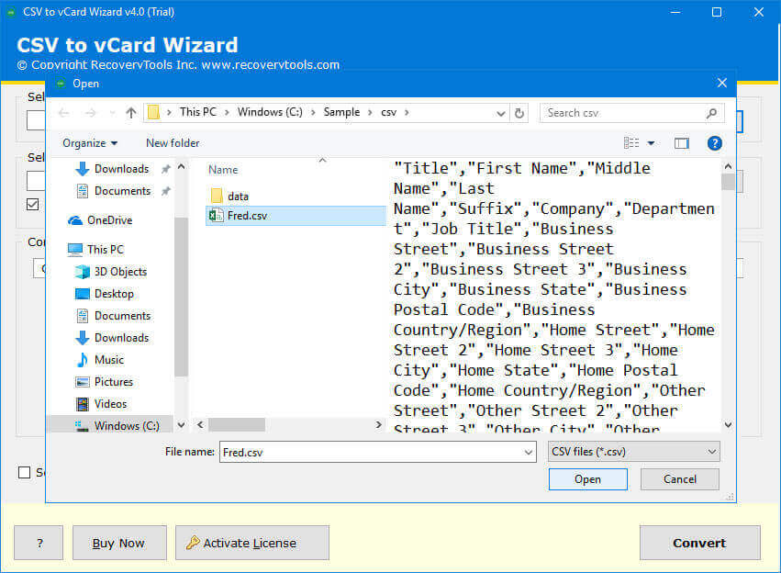Open Downloads under This PC

(121, 338)
